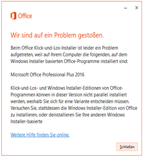This screenshot has height=157, width=143.
Task: Click the line starting 'Beim Office Klick-und-Los-Installer'
Action: (64, 48)
